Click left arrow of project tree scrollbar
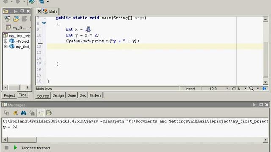 (x=6, y=87)
